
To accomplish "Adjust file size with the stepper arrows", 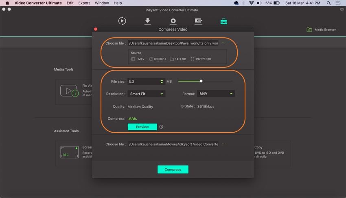I will (x=162, y=82).
